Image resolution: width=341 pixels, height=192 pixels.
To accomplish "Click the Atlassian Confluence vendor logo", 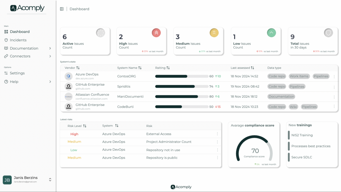I will pos(69,97).
